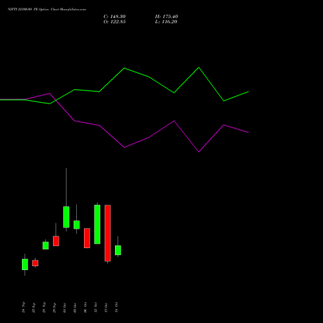
Task: Click the '01 Oct' date axis label
Action: coord(65,307)
